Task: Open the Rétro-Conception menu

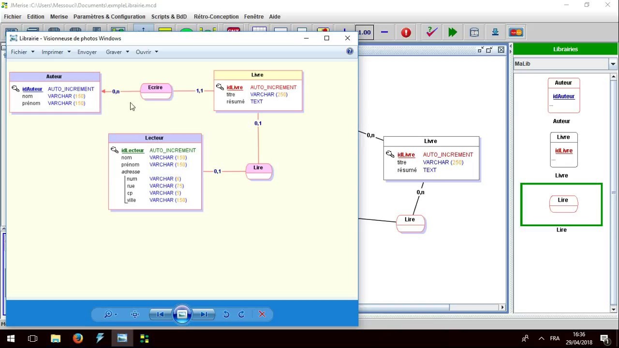Action: 216,16
